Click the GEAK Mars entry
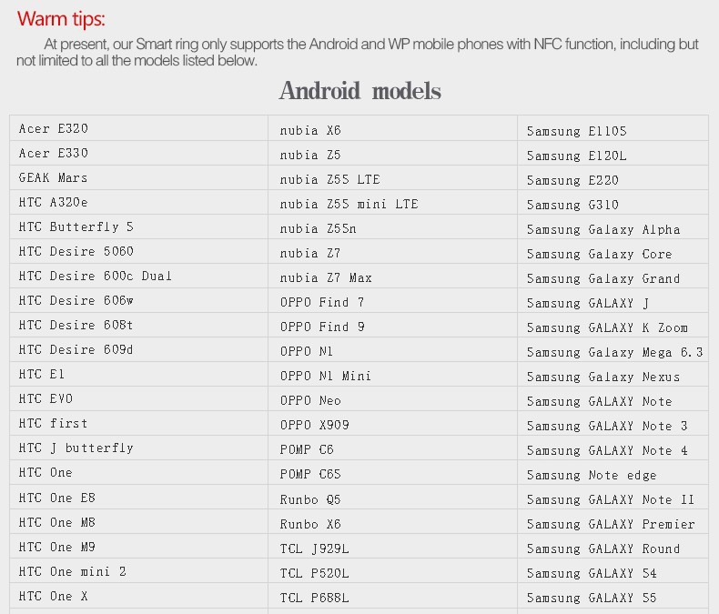 [x=54, y=178]
